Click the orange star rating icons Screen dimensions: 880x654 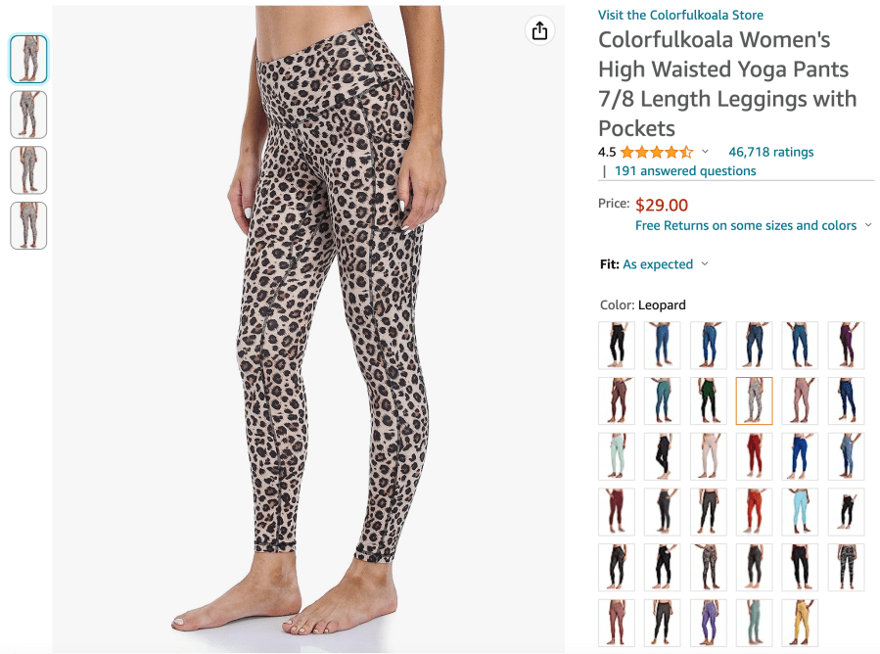click(x=656, y=152)
